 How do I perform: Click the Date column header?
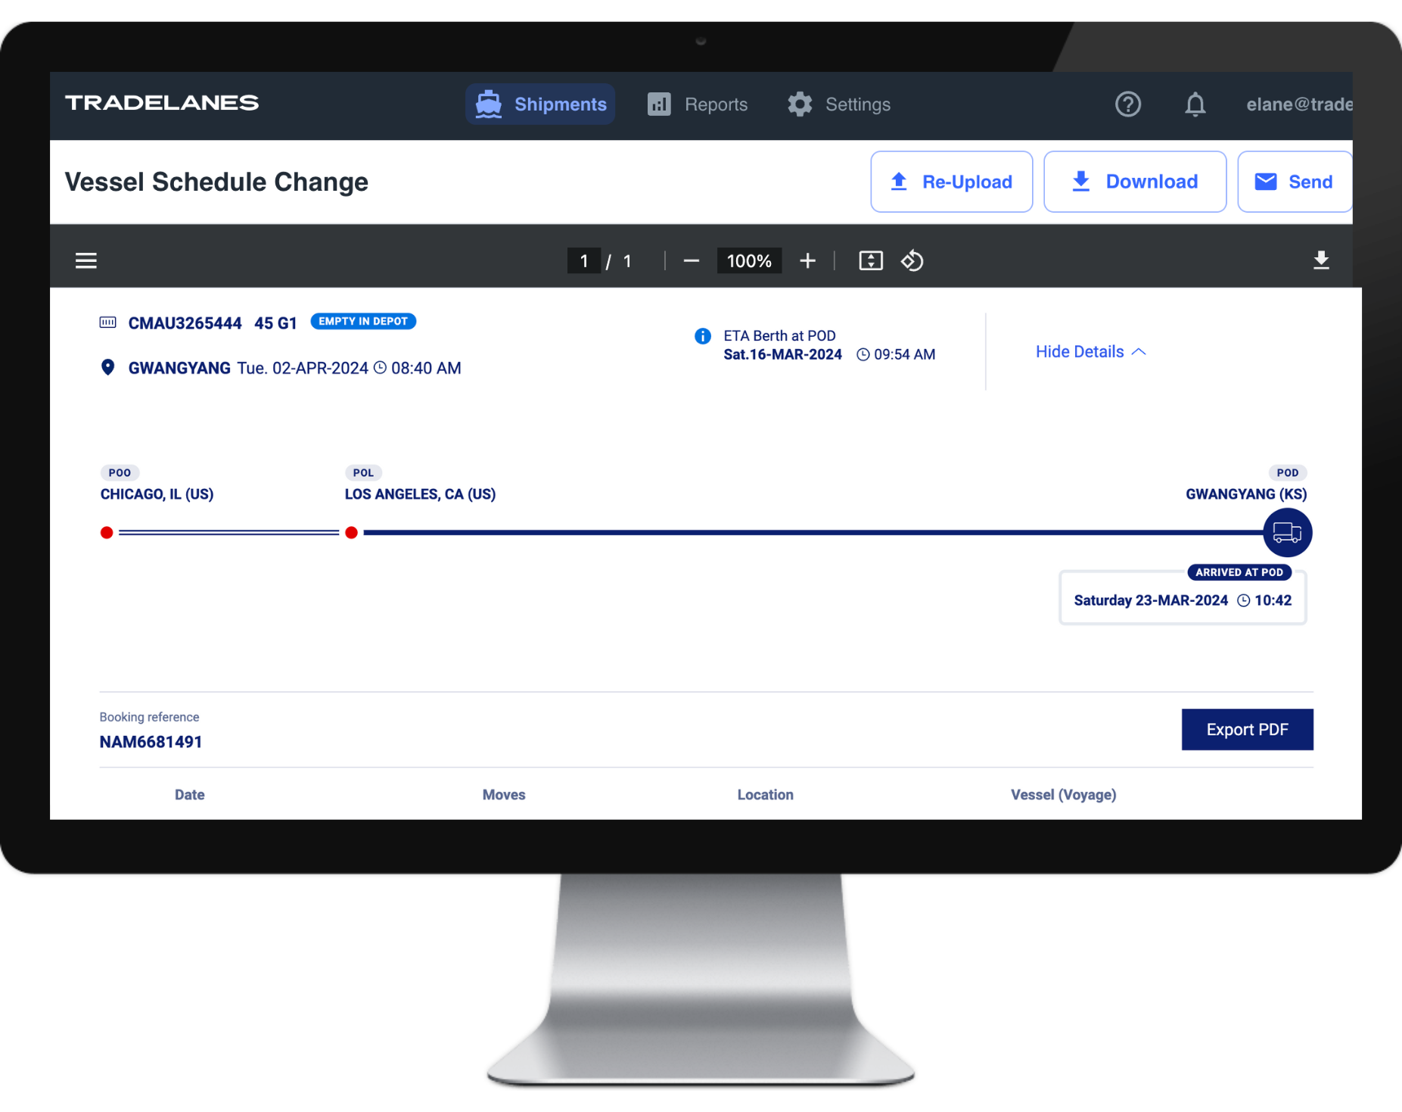pyautogui.click(x=190, y=795)
